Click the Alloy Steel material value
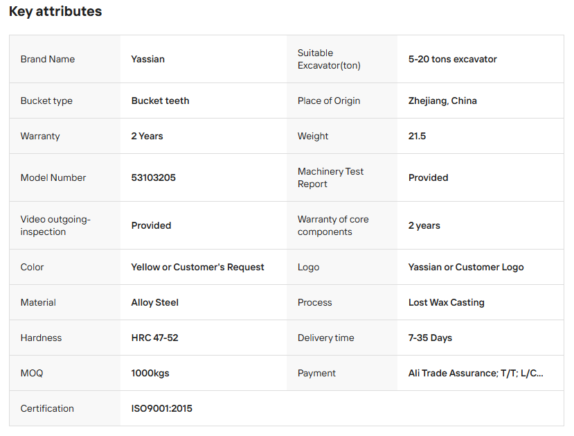The width and height of the screenshot is (574, 436). [x=154, y=302]
